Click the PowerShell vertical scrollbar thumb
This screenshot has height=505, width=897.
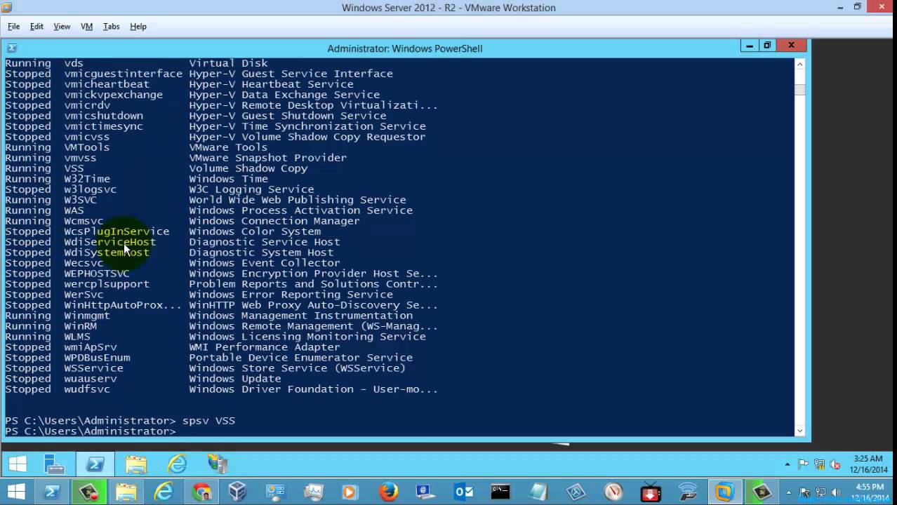[799, 90]
